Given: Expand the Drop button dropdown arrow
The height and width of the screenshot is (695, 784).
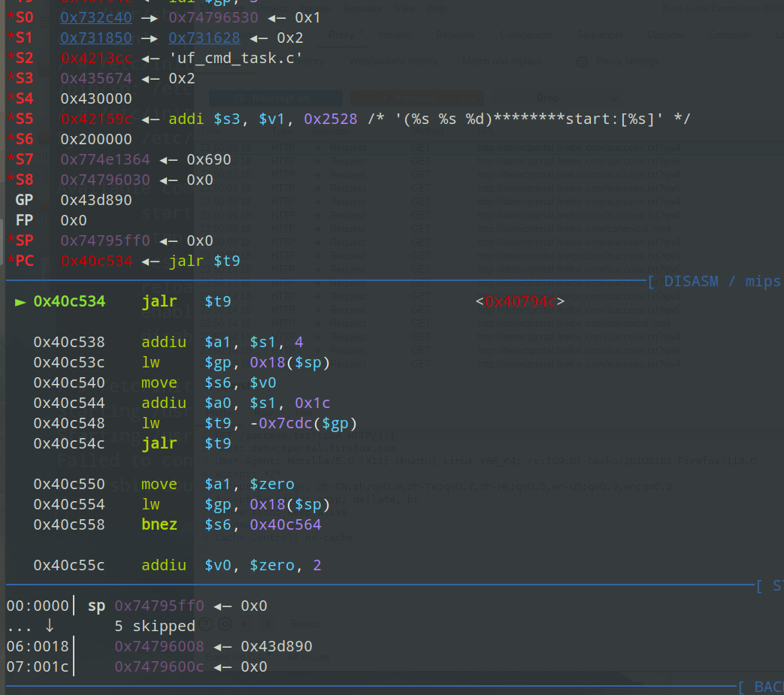Looking at the screenshot, I should coord(613,98).
